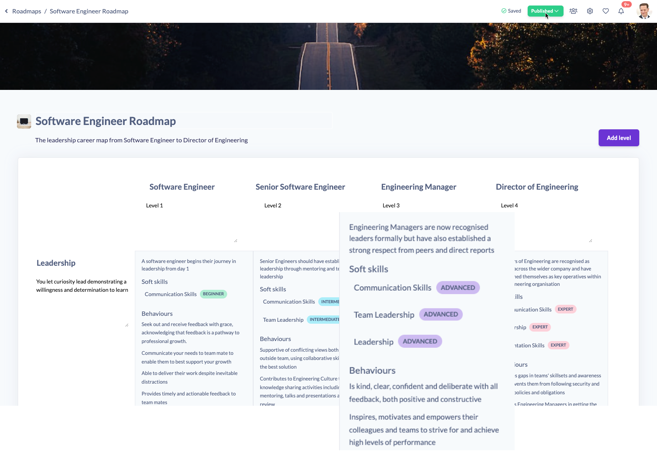Click the 9+ notification count badge
The width and height of the screenshot is (657, 455).
pos(627,4)
